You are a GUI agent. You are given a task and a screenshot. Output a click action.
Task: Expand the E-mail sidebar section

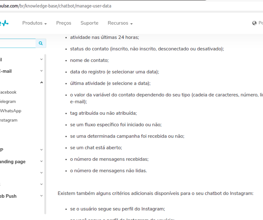[x=41, y=71]
